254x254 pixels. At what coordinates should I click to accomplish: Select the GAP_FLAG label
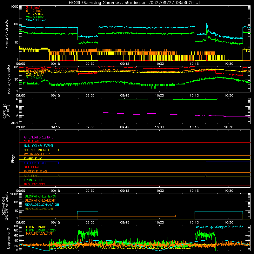click(x=31, y=141)
